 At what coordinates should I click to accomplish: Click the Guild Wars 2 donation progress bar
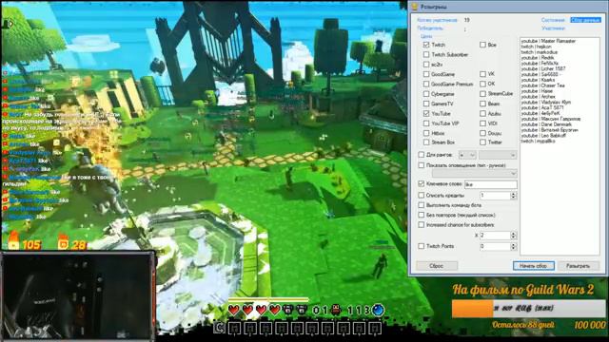(528, 309)
